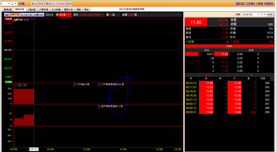Click bid price 11.50 in order book
This screenshot has height=152, width=277.
pyautogui.click(x=225, y=71)
